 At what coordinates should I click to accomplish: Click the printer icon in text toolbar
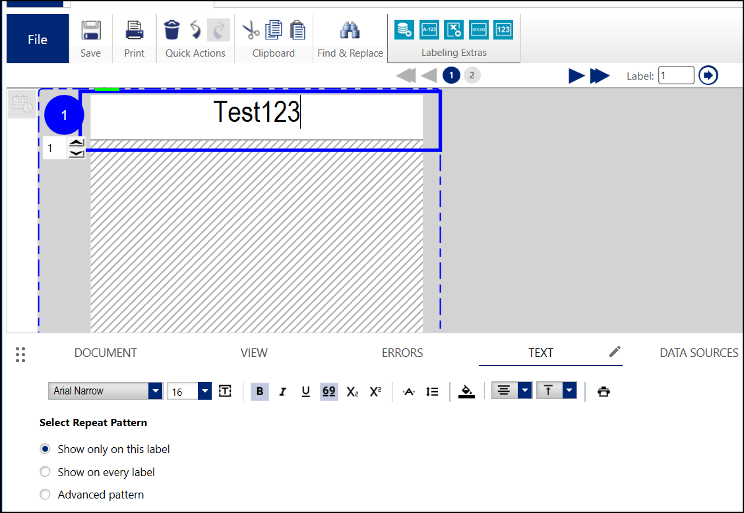[x=604, y=392]
